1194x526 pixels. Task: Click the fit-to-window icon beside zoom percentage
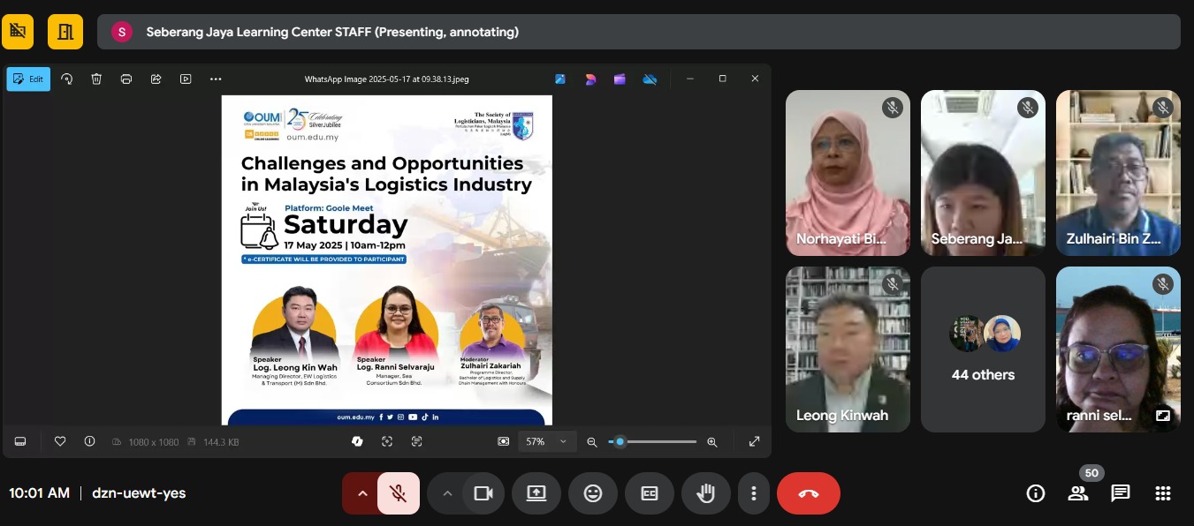pyautogui.click(x=504, y=441)
